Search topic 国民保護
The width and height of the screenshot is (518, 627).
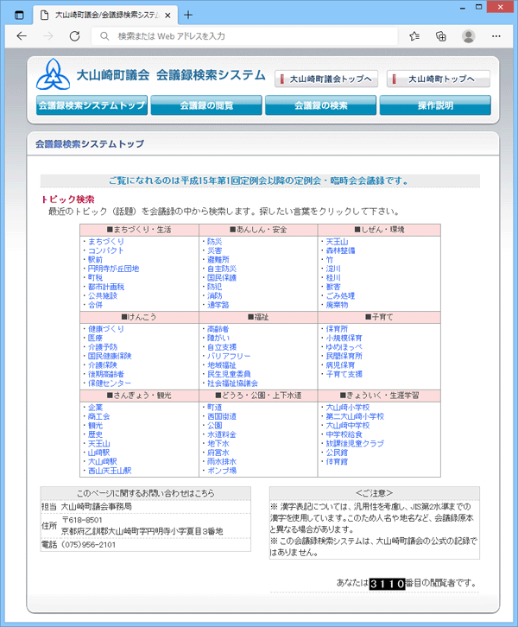pyautogui.click(x=221, y=278)
